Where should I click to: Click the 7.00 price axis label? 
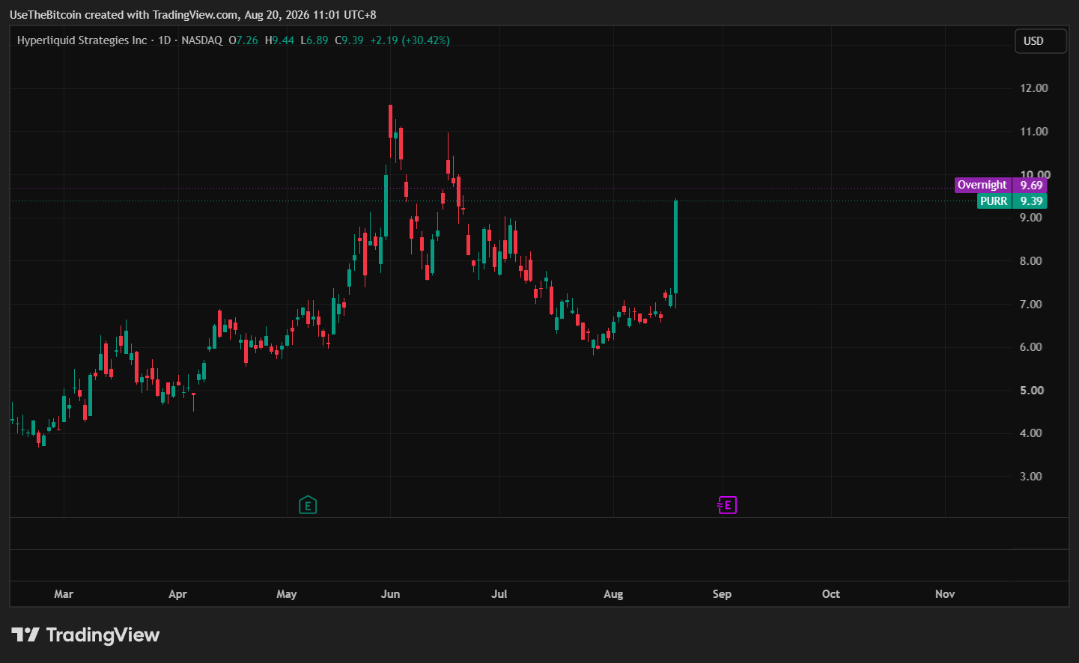tap(1031, 305)
